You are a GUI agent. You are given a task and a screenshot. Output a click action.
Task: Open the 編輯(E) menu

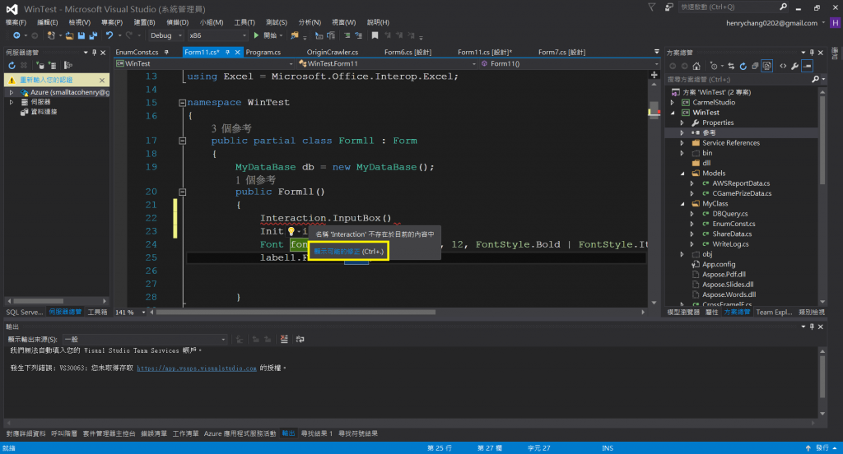(47, 22)
